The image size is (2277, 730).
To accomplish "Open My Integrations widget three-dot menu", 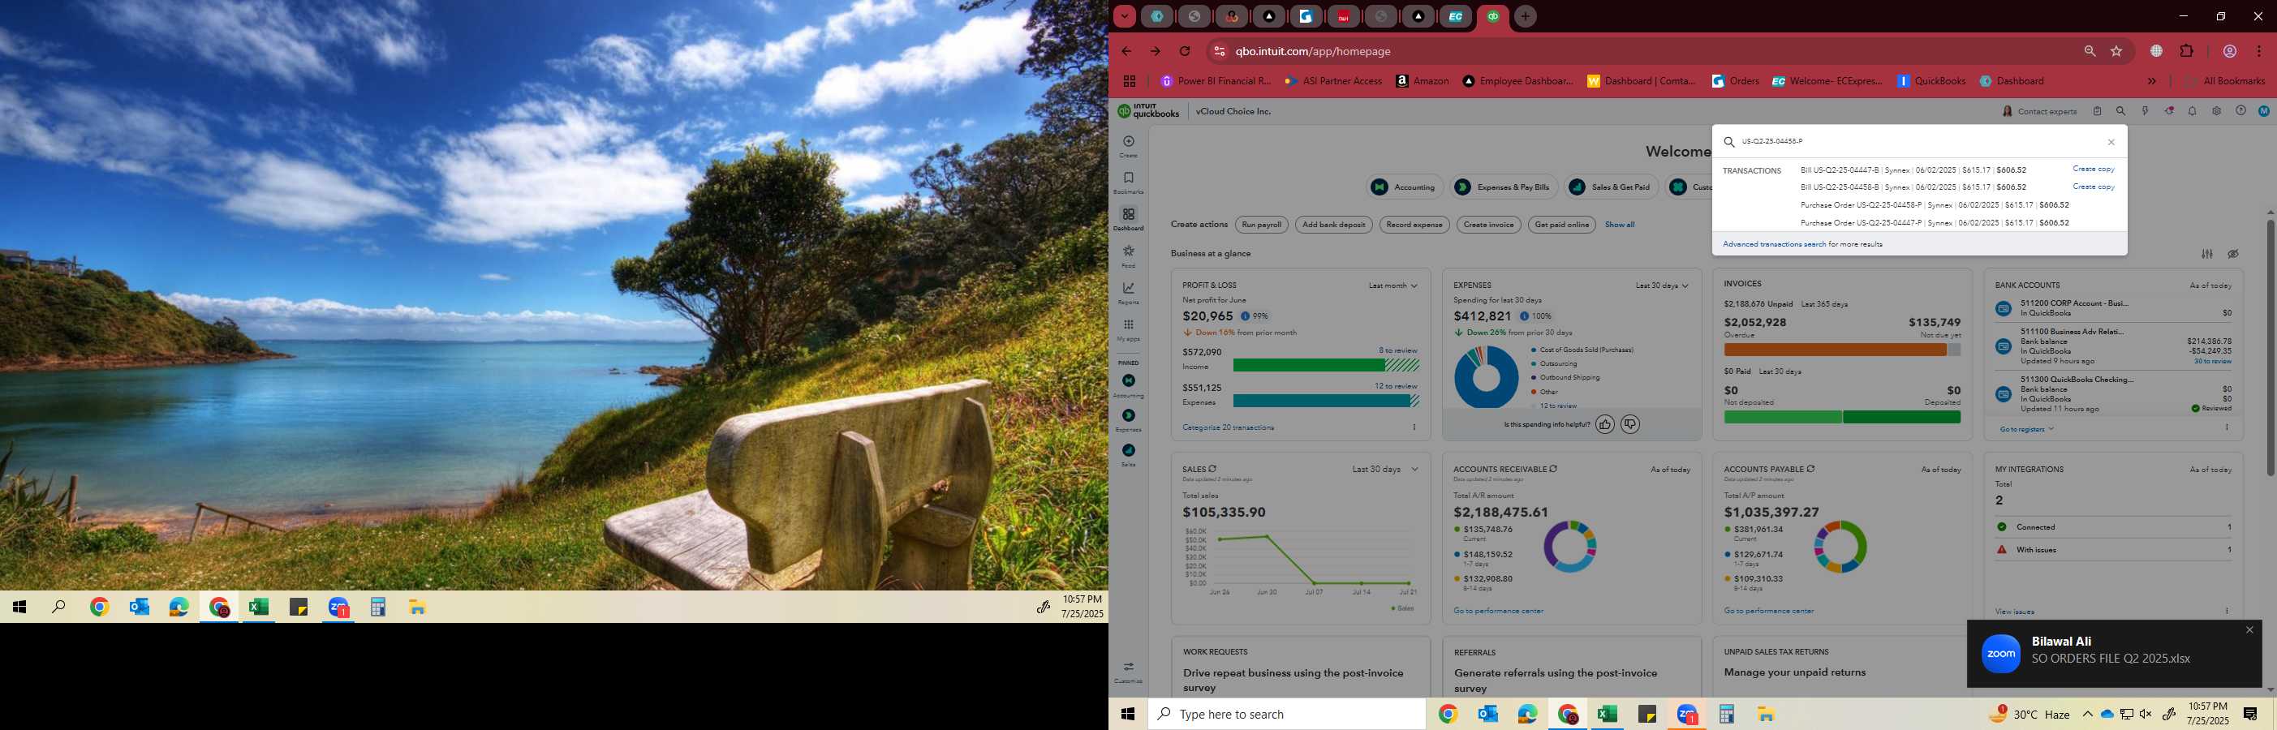I will coord(2226,611).
